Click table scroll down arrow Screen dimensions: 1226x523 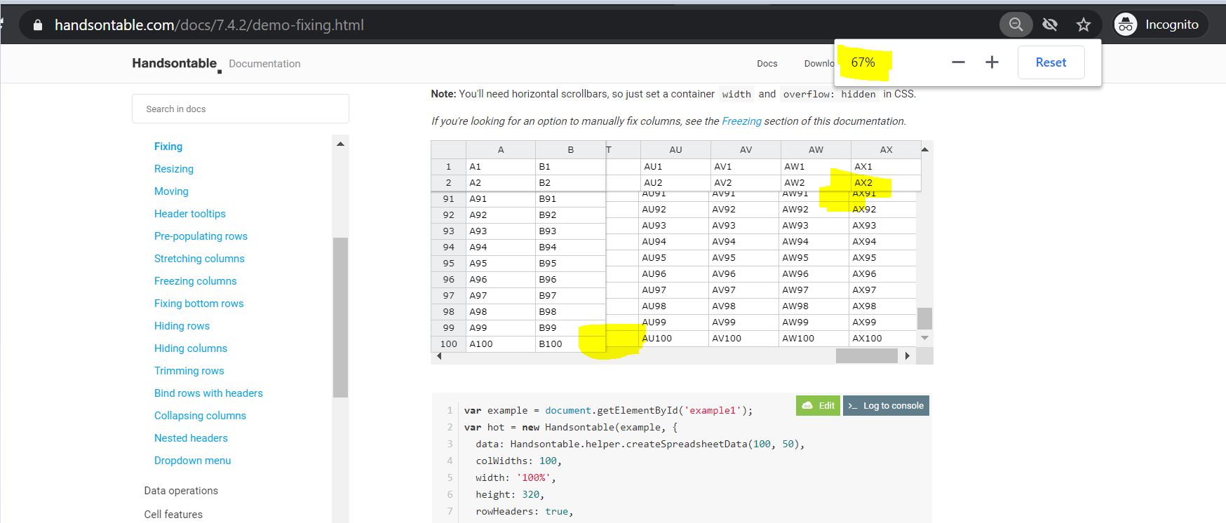tap(925, 338)
